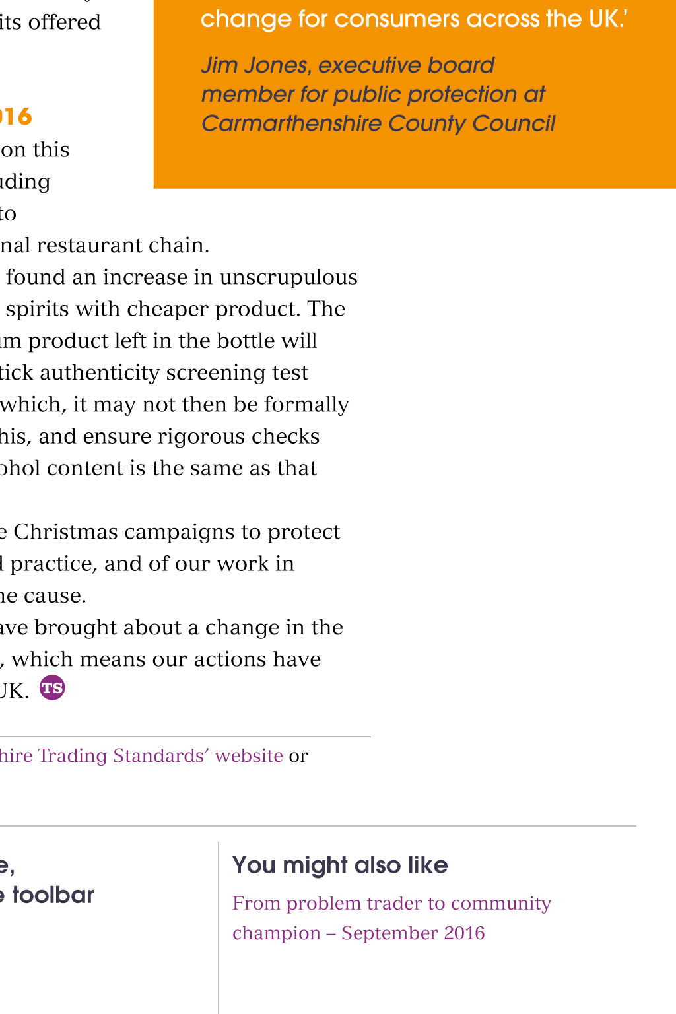Click the text 'Christmas campaigns to protect'

[177, 532]
